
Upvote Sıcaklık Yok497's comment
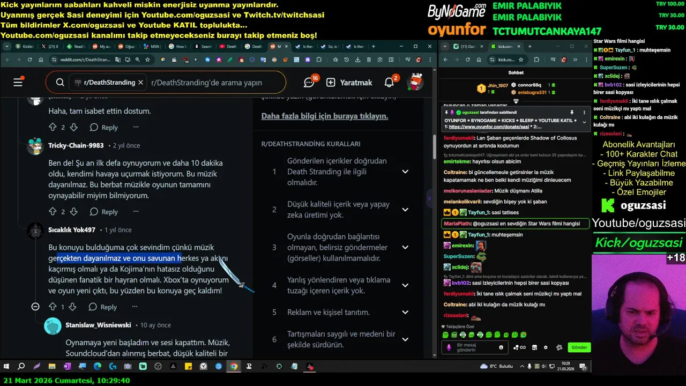[53, 307]
